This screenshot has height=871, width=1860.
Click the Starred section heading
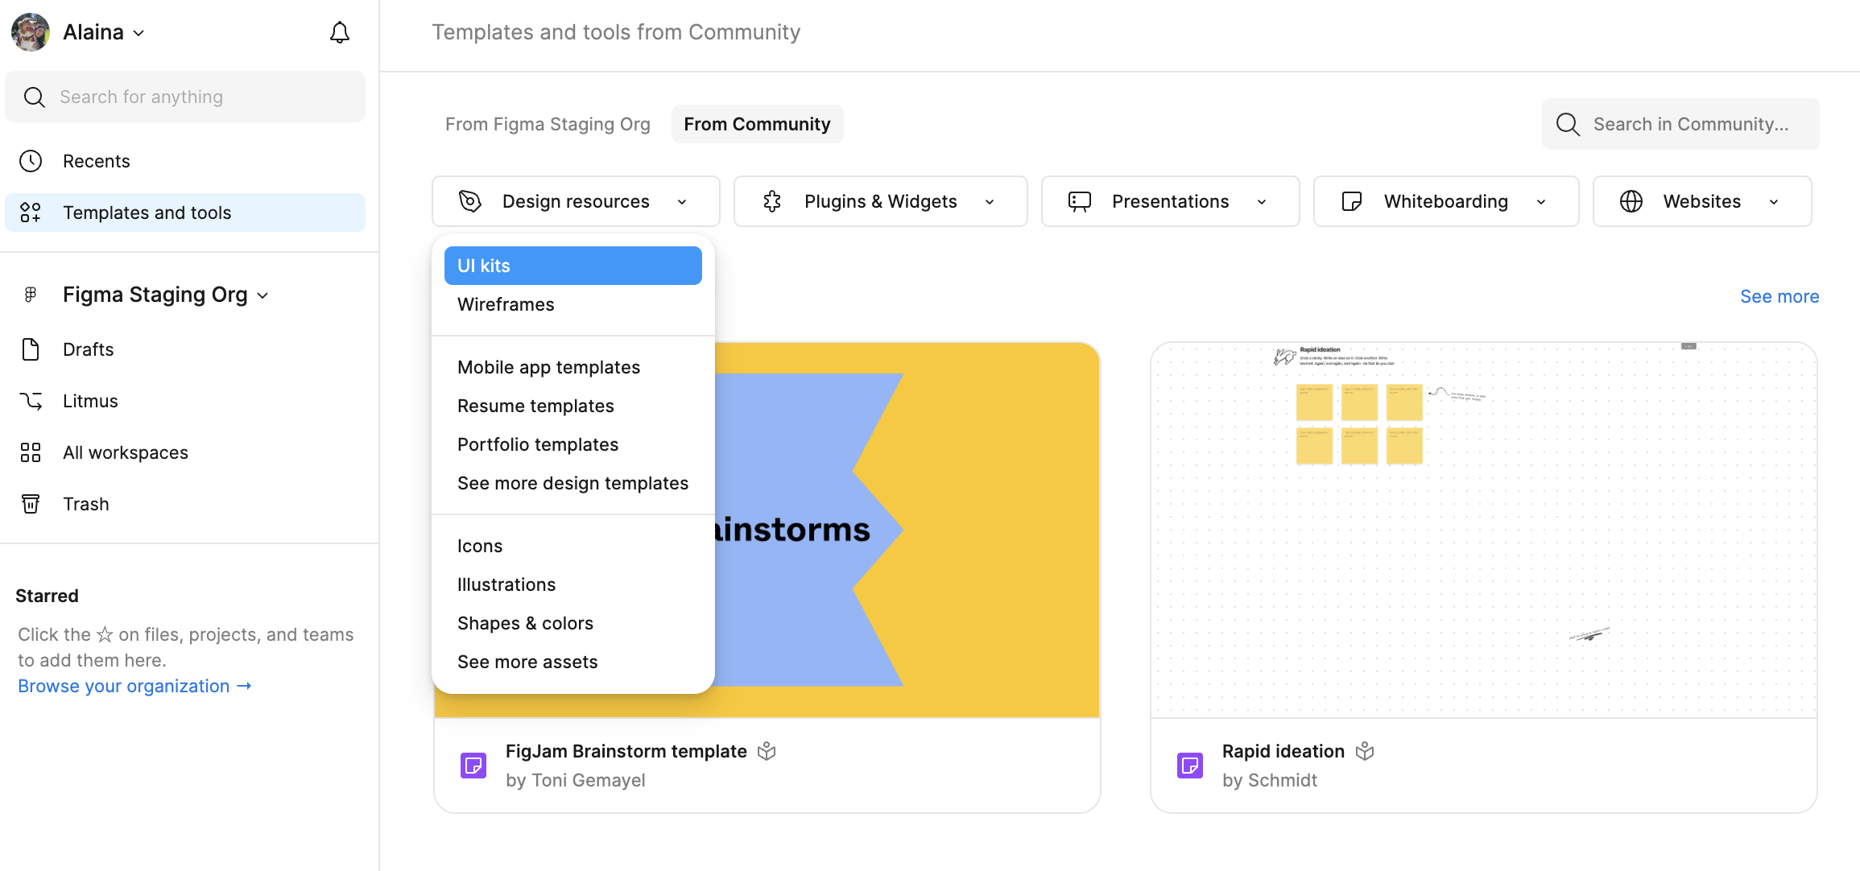pyautogui.click(x=47, y=596)
